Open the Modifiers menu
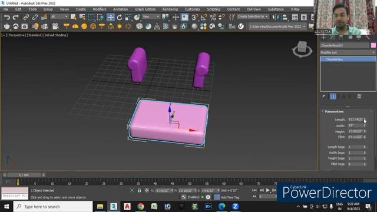 click(100, 9)
